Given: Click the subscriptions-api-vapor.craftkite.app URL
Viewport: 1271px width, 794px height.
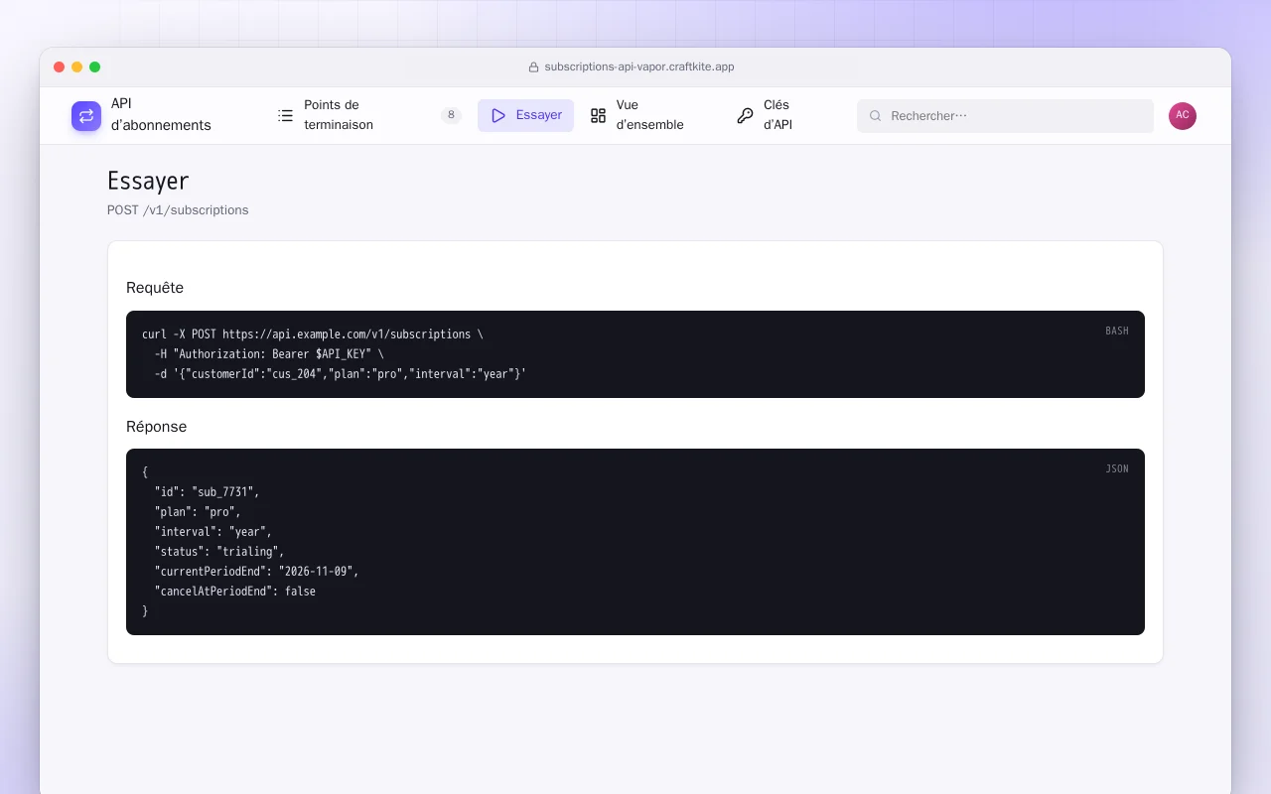Looking at the screenshot, I should pyautogui.click(x=639, y=67).
